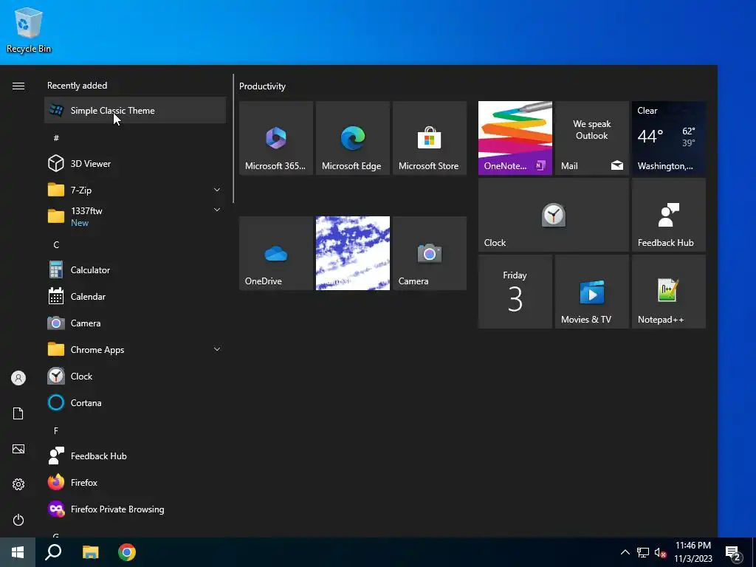
Task: Click the Microsoft 365 tile
Action: (276, 138)
